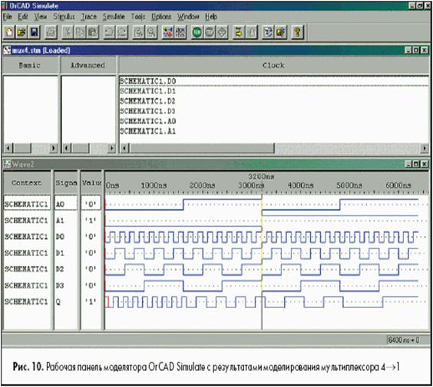This screenshot has height=387, width=433.
Task: Click the yellow hourglass-shaped toolbar icon
Action: pyautogui.click(x=239, y=32)
